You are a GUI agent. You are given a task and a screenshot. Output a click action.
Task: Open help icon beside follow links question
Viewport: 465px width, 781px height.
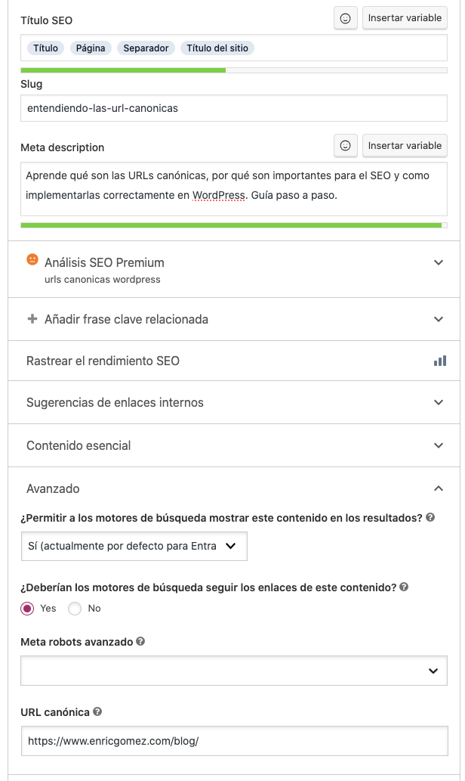(404, 587)
